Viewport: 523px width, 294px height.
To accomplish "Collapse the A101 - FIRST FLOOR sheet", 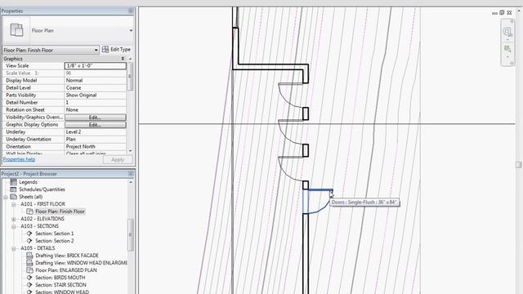I will point(14,204).
